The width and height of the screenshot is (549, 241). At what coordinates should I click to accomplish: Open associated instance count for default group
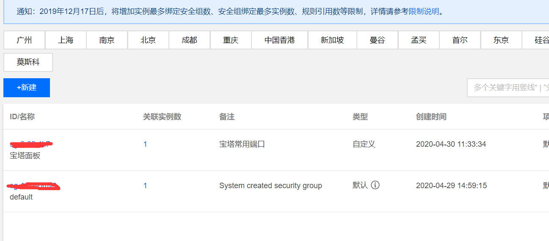coord(145,186)
